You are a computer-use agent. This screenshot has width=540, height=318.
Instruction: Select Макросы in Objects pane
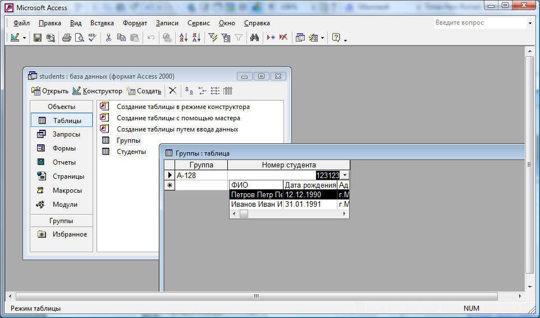pos(61,190)
